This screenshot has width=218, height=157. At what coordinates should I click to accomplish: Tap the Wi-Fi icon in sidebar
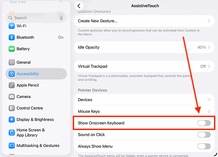pos(12,26)
